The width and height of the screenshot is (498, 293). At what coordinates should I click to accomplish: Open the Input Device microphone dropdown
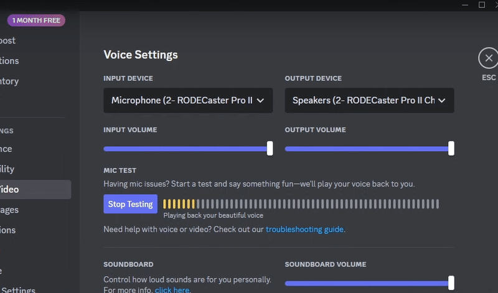tap(188, 100)
